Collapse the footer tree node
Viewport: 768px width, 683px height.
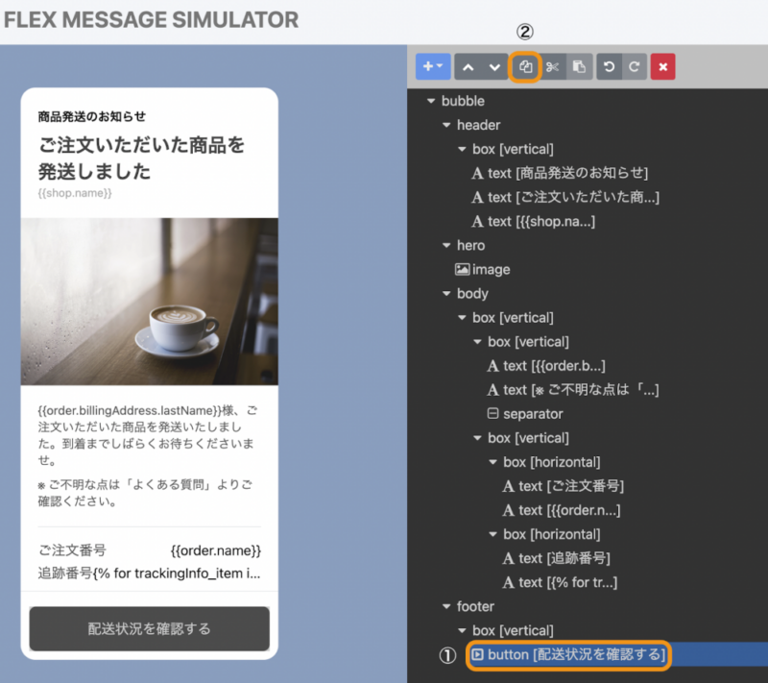point(446,606)
